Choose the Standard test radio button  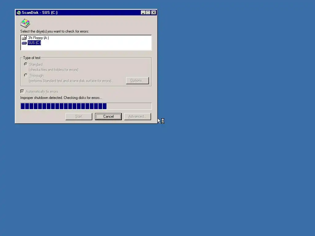point(26,64)
